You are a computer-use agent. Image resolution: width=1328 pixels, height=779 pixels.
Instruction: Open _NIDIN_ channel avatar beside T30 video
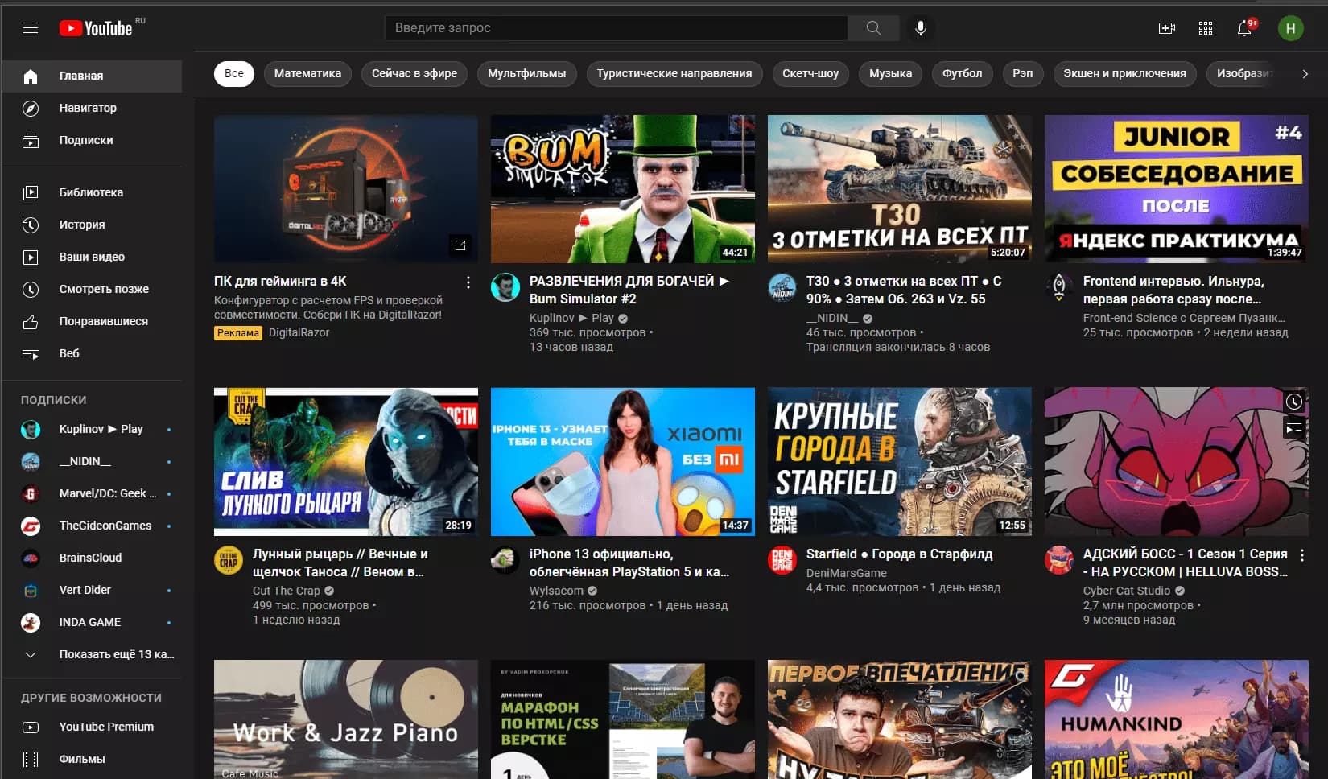782,287
